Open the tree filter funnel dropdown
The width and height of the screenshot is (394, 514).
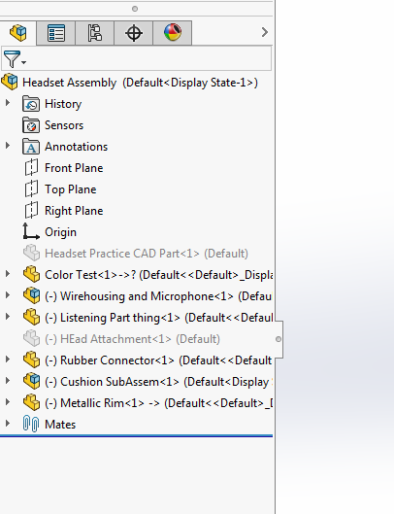point(15,59)
